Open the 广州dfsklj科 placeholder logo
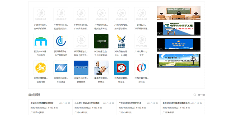The width and height of the screenshot is (233, 115). tap(41, 15)
